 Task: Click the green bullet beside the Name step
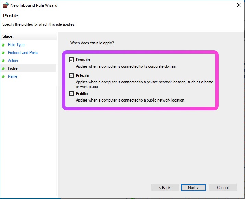[3, 76]
